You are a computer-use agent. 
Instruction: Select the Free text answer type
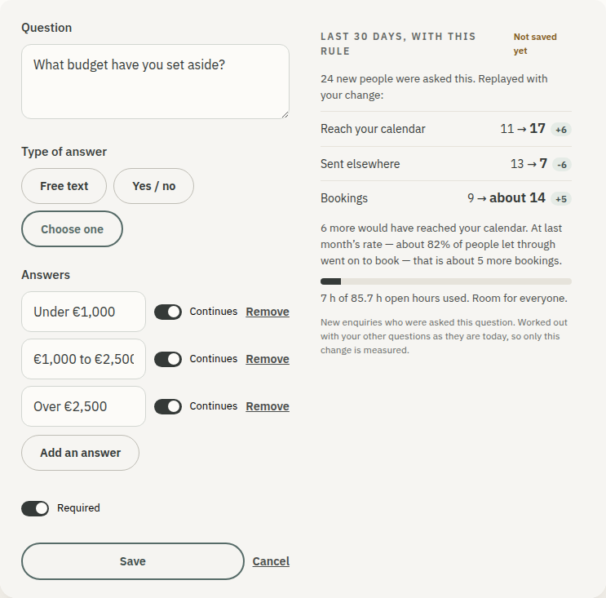coord(64,186)
